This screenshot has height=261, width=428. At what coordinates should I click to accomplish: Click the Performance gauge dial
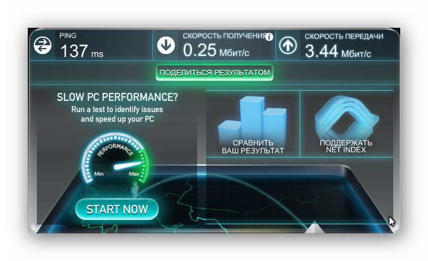[x=115, y=157]
